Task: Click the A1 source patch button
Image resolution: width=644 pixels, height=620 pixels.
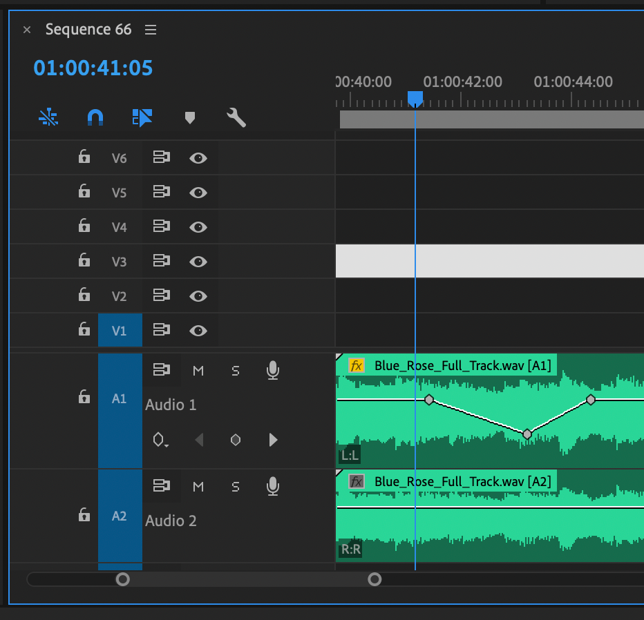Action: pos(119,397)
